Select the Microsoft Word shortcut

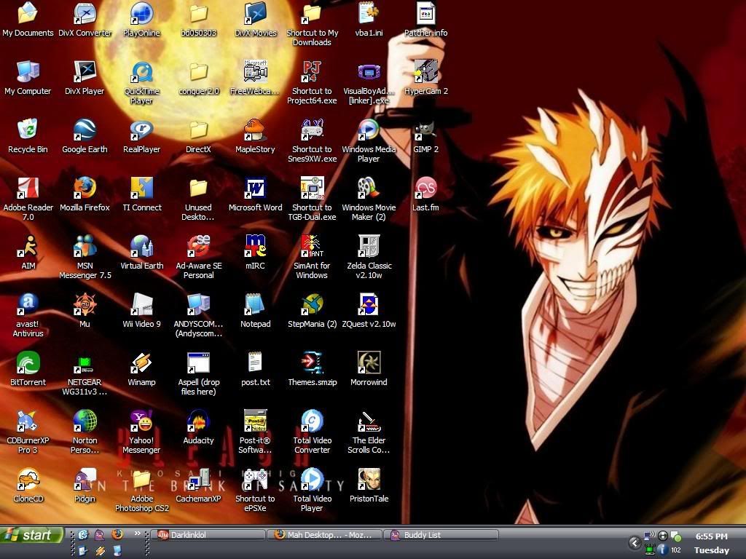coord(255,195)
